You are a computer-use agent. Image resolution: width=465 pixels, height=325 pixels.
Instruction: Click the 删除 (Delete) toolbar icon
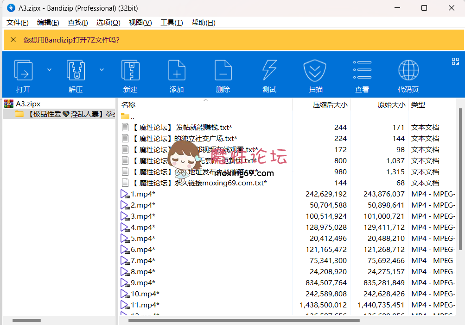[223, 70]
